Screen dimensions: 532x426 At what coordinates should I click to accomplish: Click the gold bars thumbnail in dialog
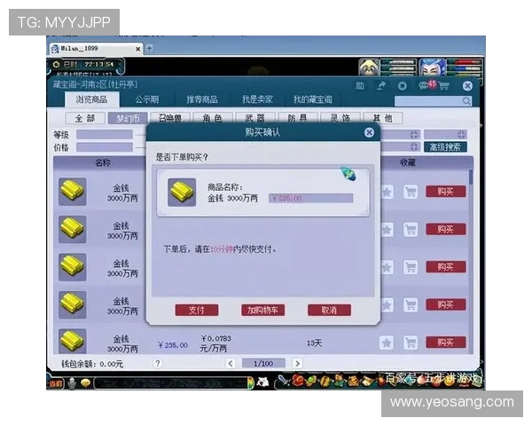tap(182, 193)
